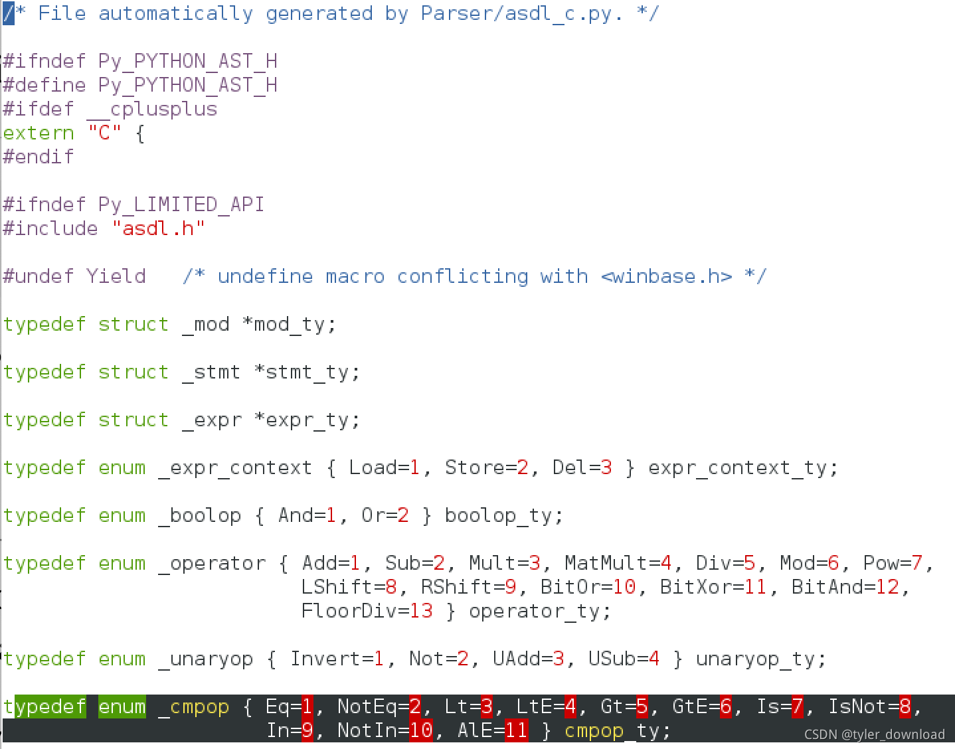Click 'Div=5' enum value

point(725,564)
